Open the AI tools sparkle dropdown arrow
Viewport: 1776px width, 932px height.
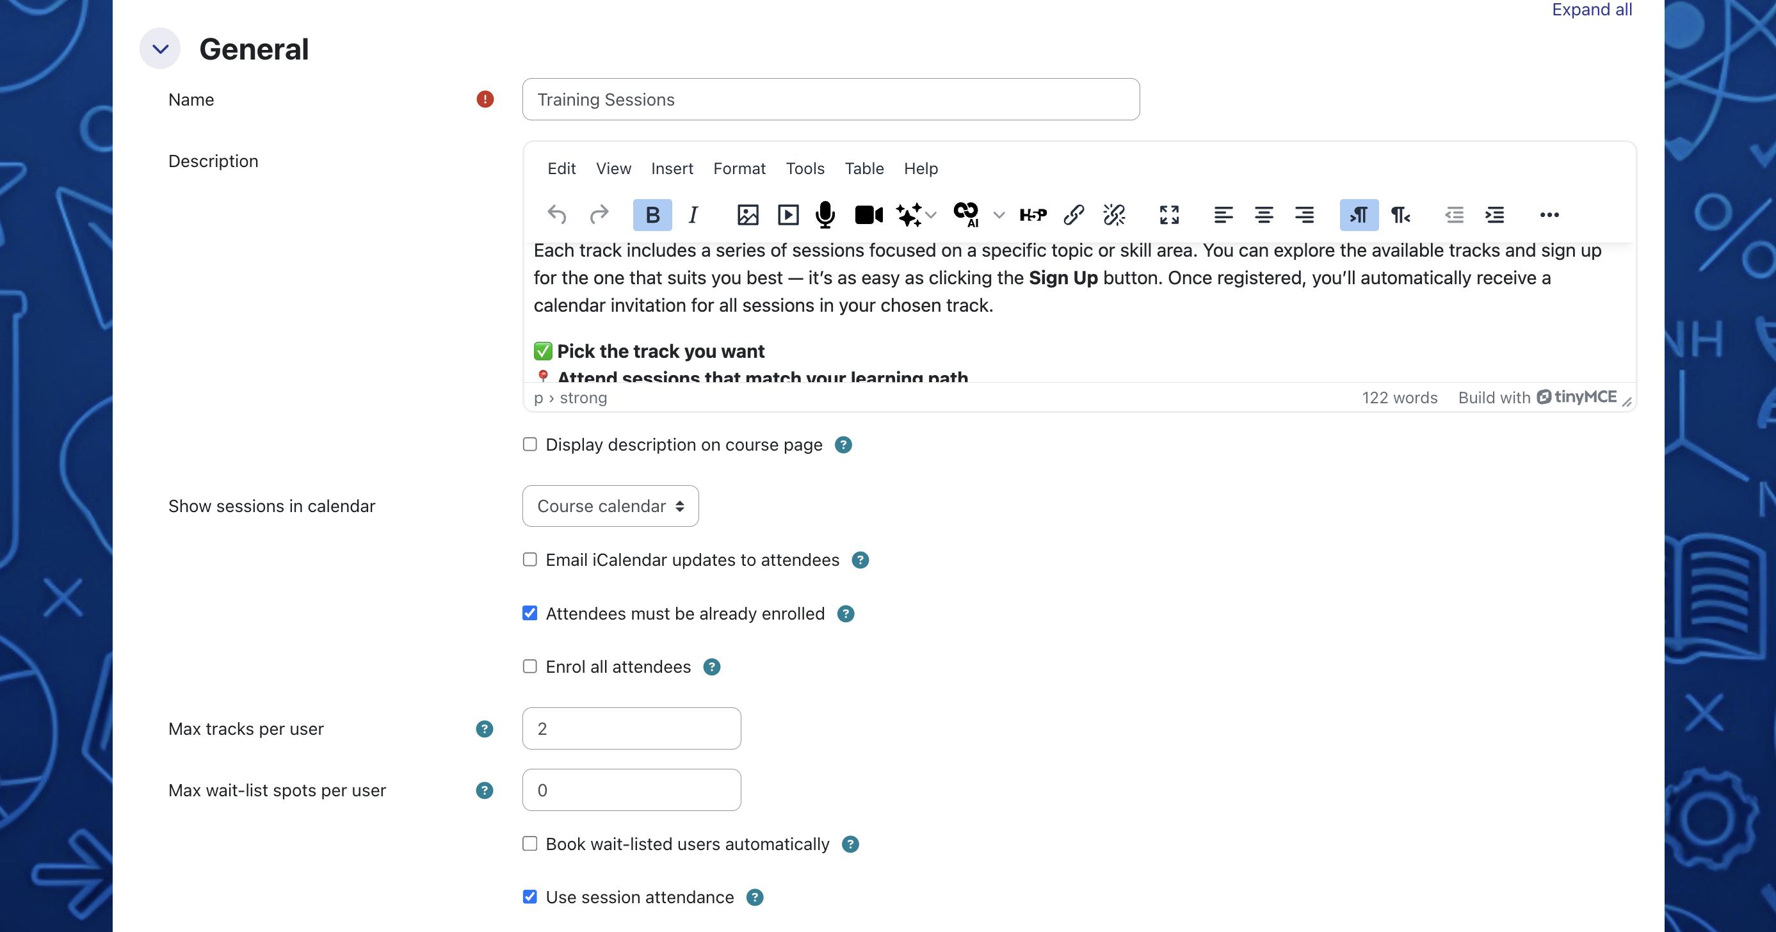coord(932,215)
